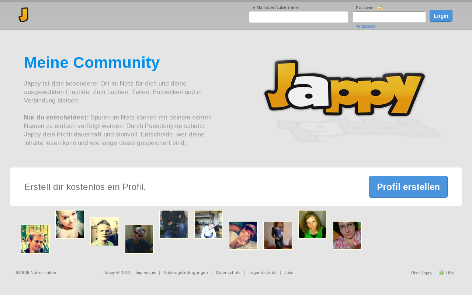Image resolution: width=472 pixels, height=295 pixels.
Task: Open profile photo of woman wearing glasses
Action: [347, 236]
